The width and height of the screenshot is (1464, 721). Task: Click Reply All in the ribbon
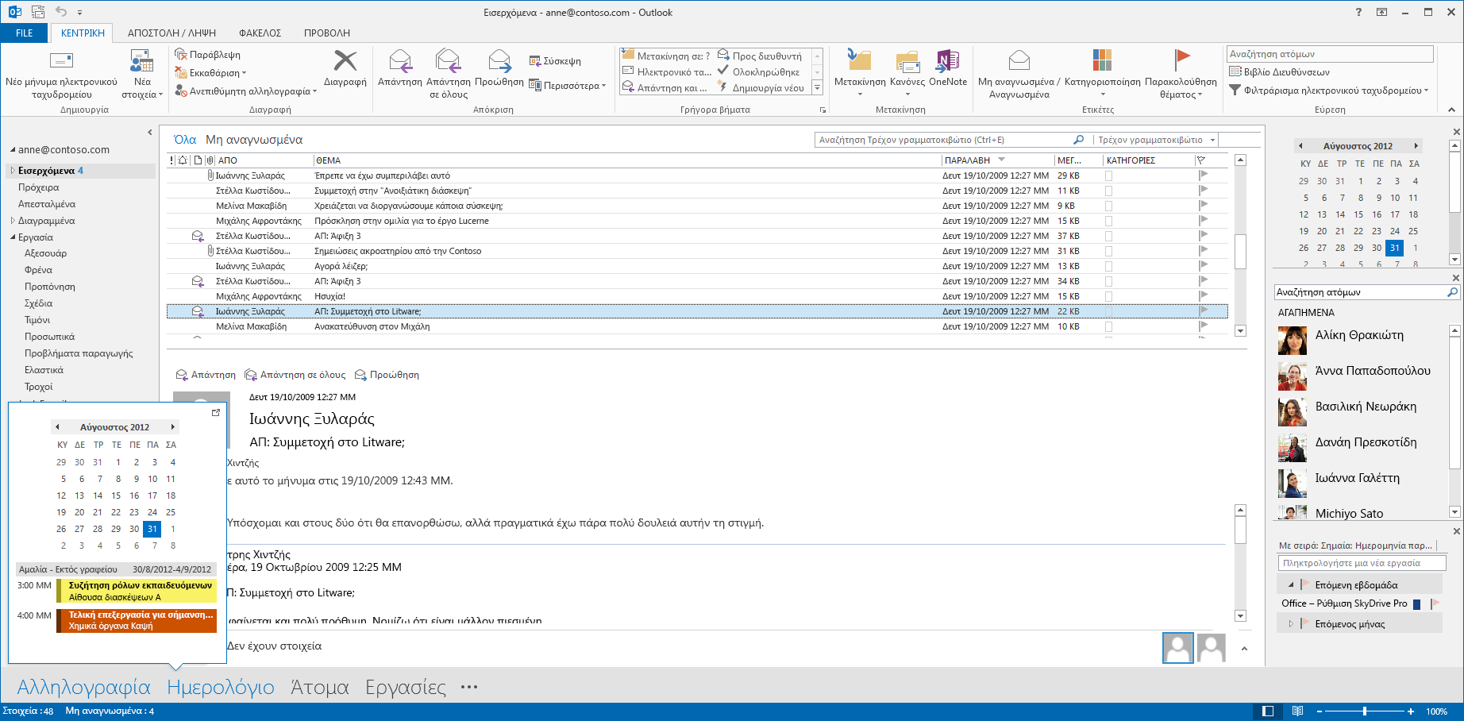(x=449, y=74)
